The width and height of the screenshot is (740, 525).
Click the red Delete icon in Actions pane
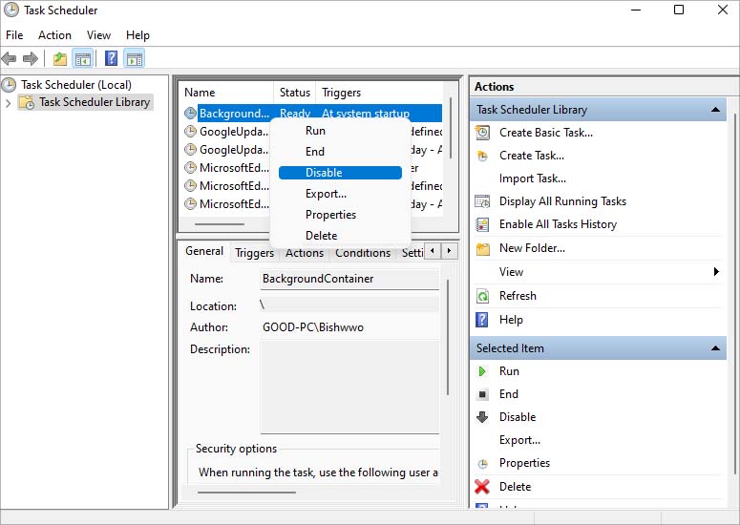click(x=482, y=487)
